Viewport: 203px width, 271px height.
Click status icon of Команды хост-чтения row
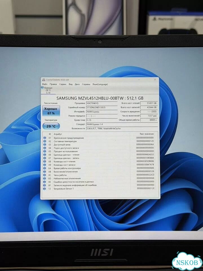[45, 161]
